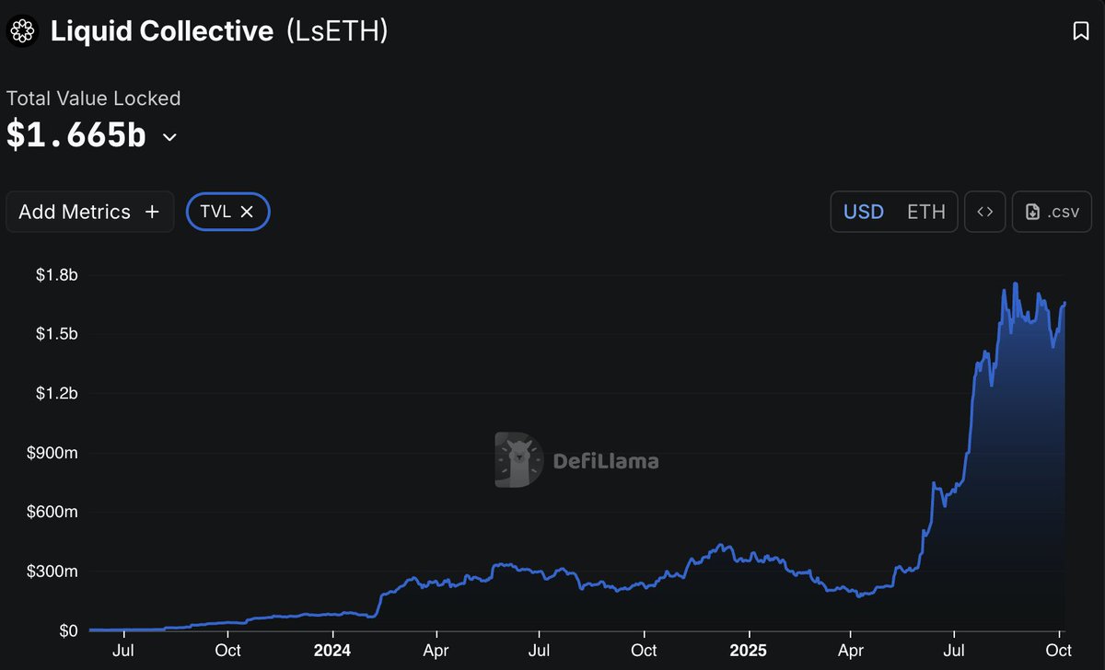This screenshot has width=1105, height=670.
Task: Click the .csv export button
Action: [x=1052, y=211]
